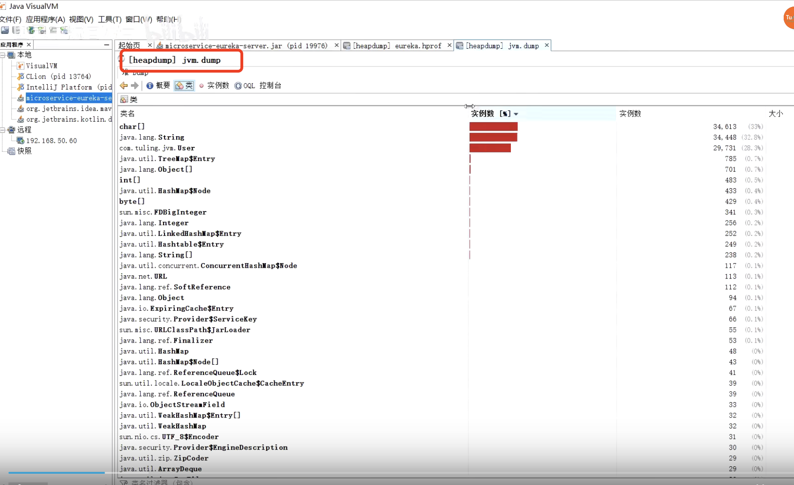Screen dimensions: 794x485
Task: Select the com.tuling.jvm.User class row
Action: pyautogui.click(x=157, y=148)
